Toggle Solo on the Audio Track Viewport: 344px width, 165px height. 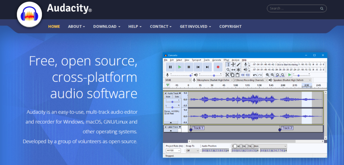177,96
